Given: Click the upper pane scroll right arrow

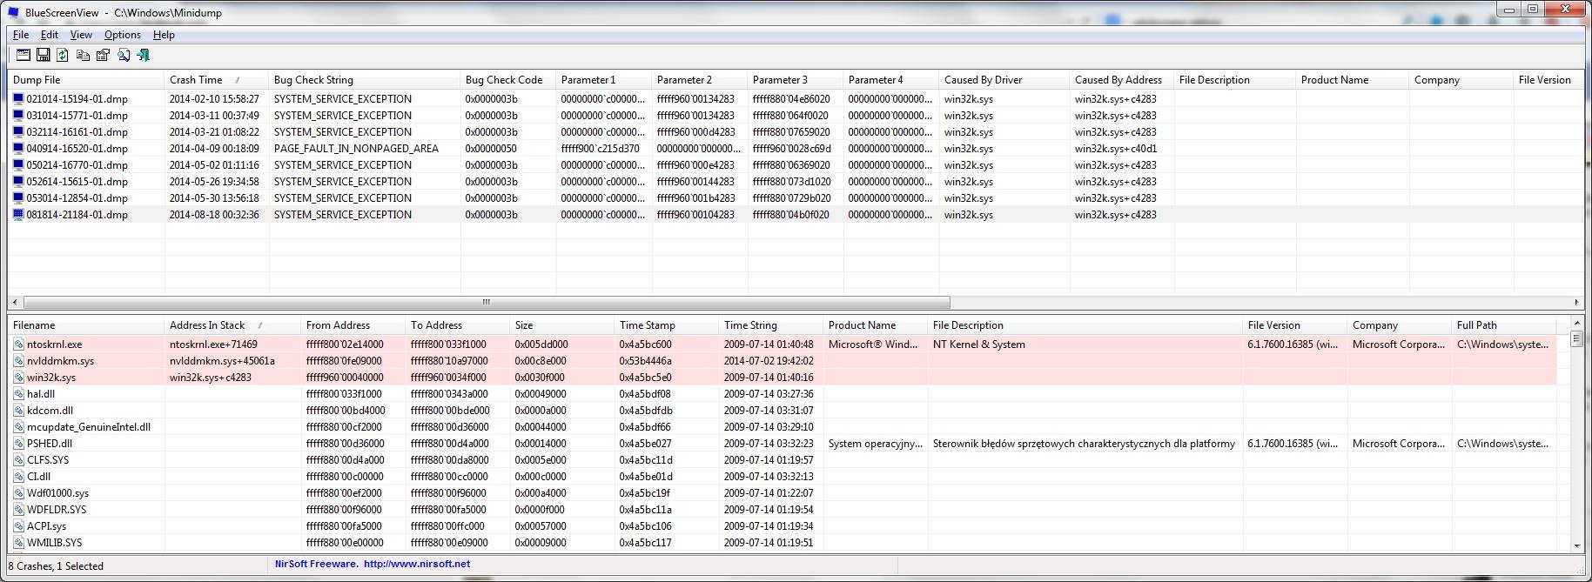Looking at the screenshot, I should coord(1576,303).
